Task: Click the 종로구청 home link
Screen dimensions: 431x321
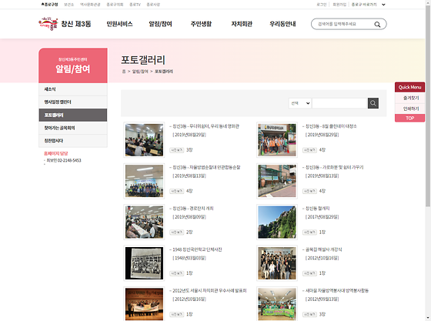Action: pyautogui.click(x=50, y=5)
